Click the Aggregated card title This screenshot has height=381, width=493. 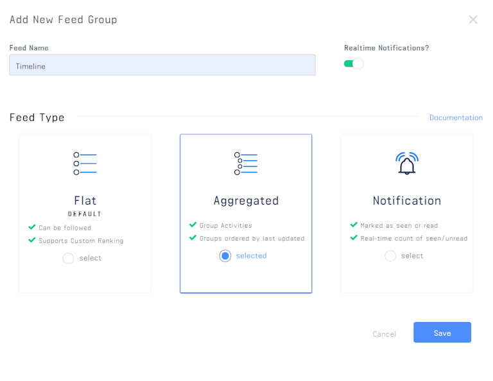click(x=246, y=201)
